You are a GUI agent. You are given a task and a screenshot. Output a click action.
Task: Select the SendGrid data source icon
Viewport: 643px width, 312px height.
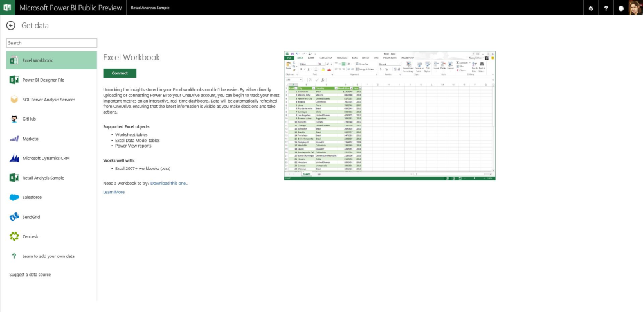coord(14,217)
